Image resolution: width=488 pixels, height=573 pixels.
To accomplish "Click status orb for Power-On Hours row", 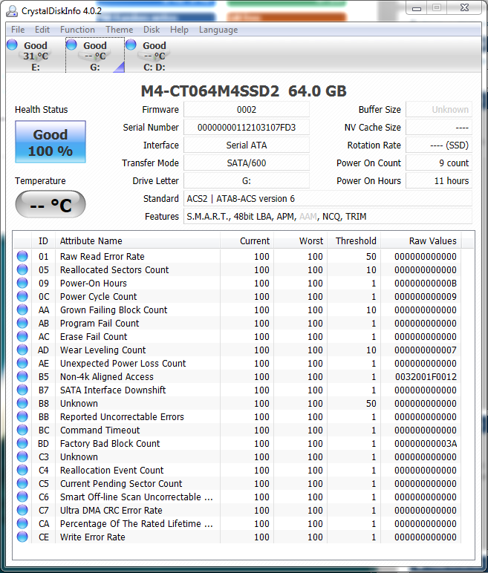I will pyautogui.click(x=22, y=283).
